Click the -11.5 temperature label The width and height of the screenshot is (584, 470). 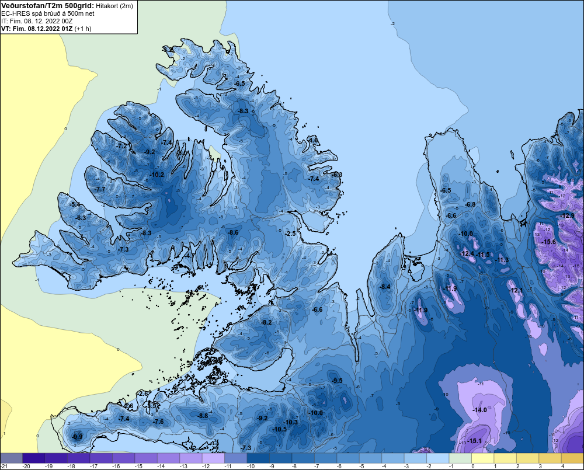point(483,255)
